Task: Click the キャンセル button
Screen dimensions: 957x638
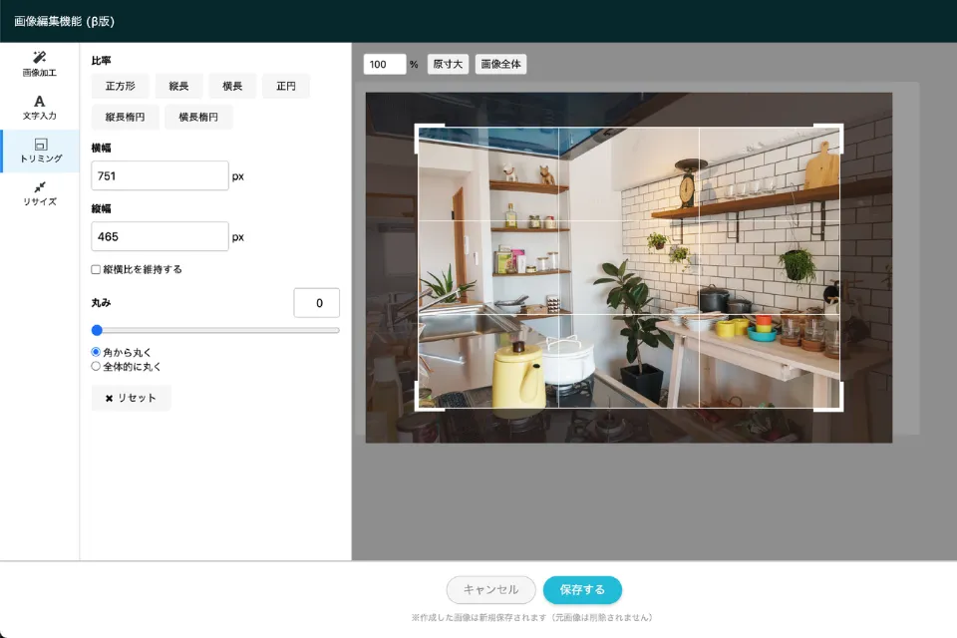Action: tap(490, 590)
